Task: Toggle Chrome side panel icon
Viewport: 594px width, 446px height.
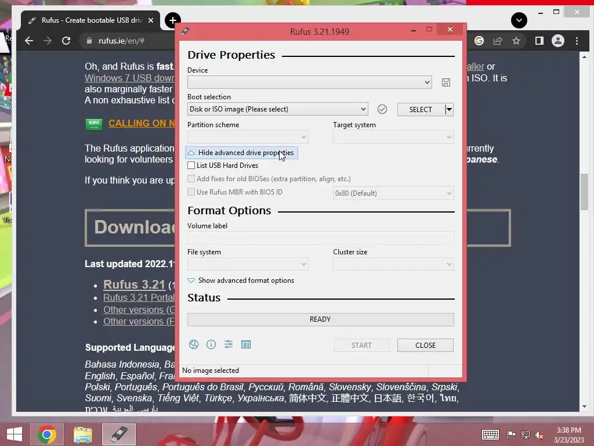Action: (539, 41)
